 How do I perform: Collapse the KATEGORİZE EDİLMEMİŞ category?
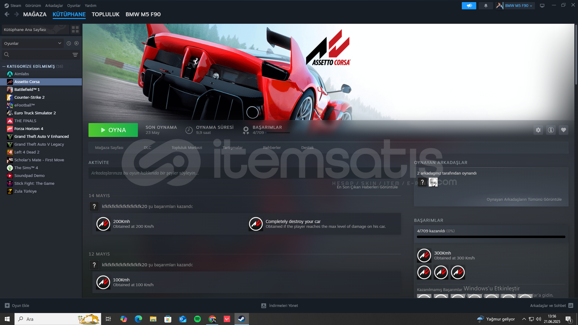coord(4,66)
